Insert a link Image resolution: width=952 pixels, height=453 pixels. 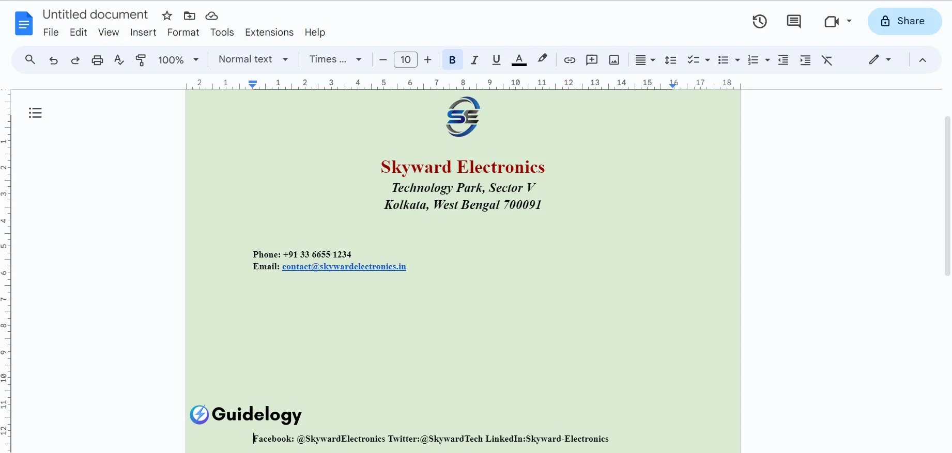570,60
